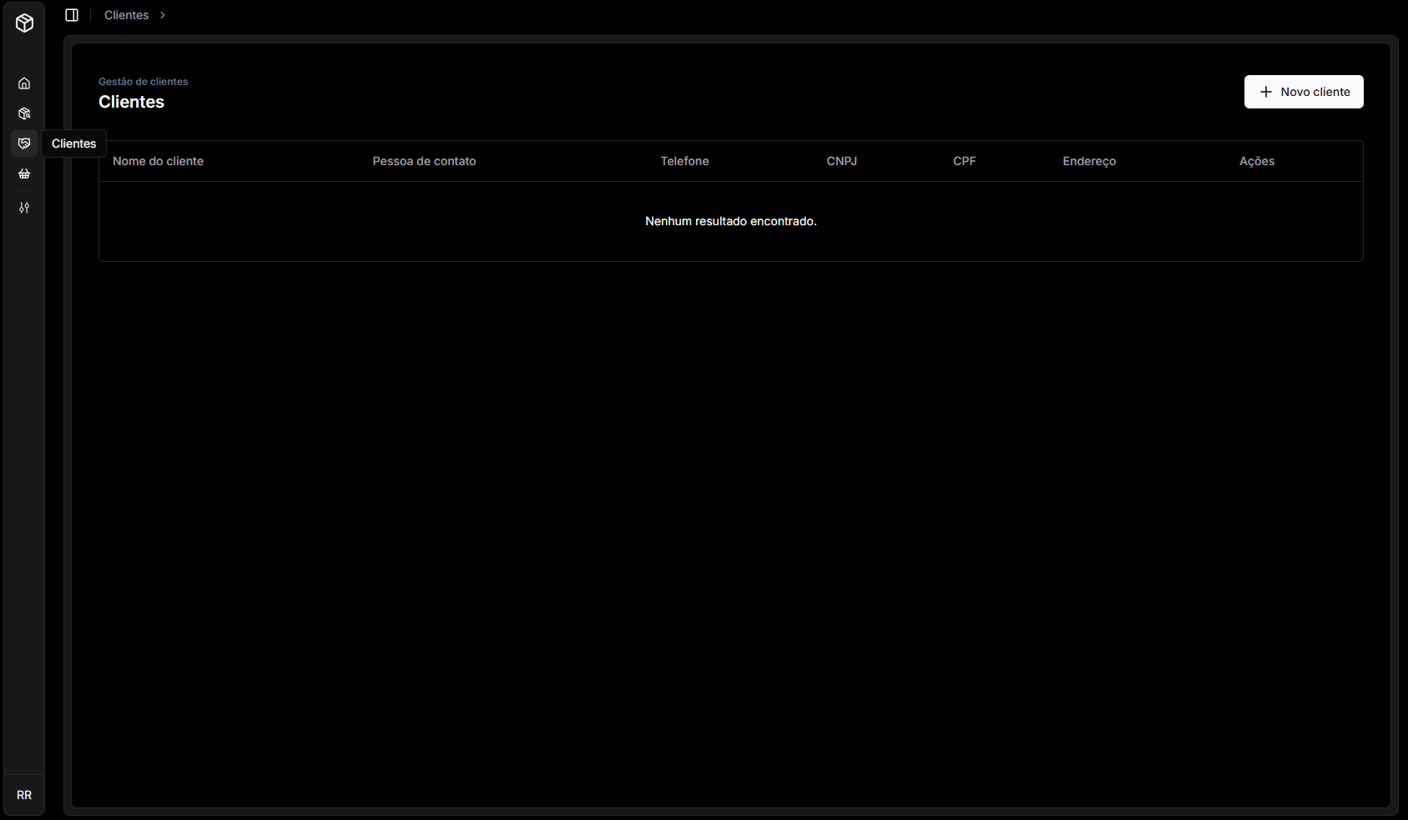Image resolution: width=1408 pixels, height=820 pixels.
Task: Click the Clientes breadcrumb link
Action: pos(126,15)
